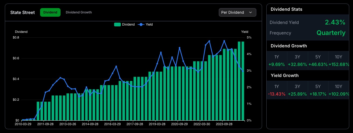
Task: Click the 10Y dividend growth +152.68% cell
Action: [338, 61]
